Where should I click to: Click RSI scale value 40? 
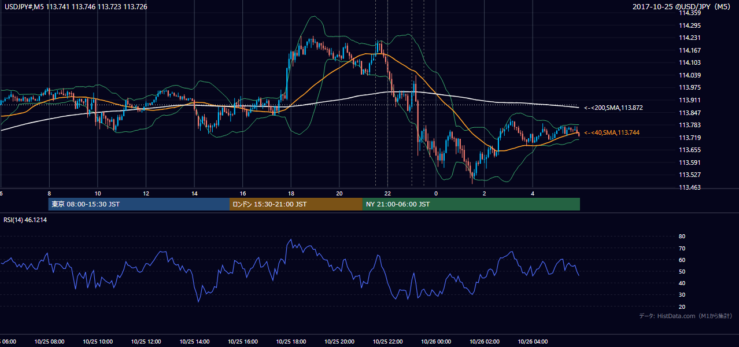click(682, 283)
